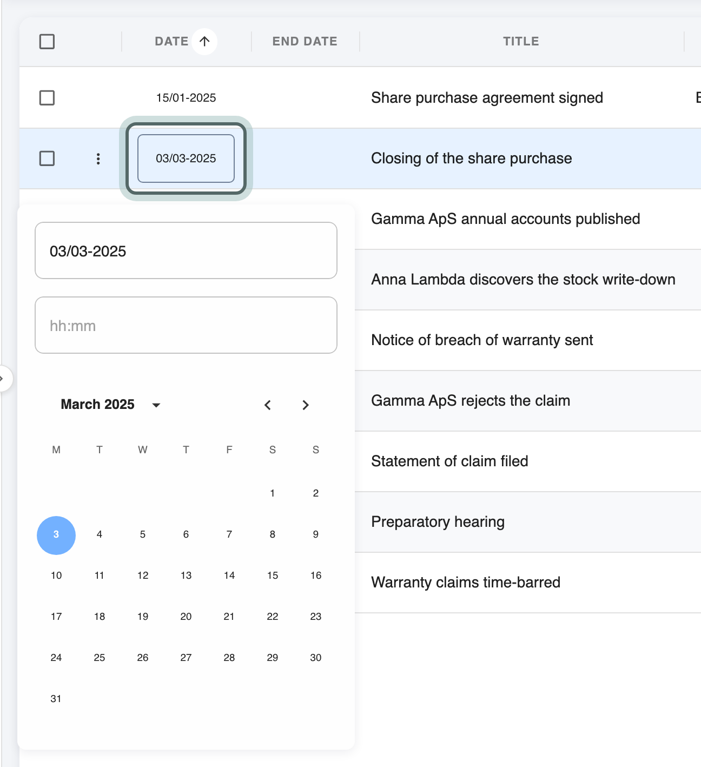This screenshot has height=767, width=701.
Task: Click the Preparatory hearing title
Action: coord(438,522)
